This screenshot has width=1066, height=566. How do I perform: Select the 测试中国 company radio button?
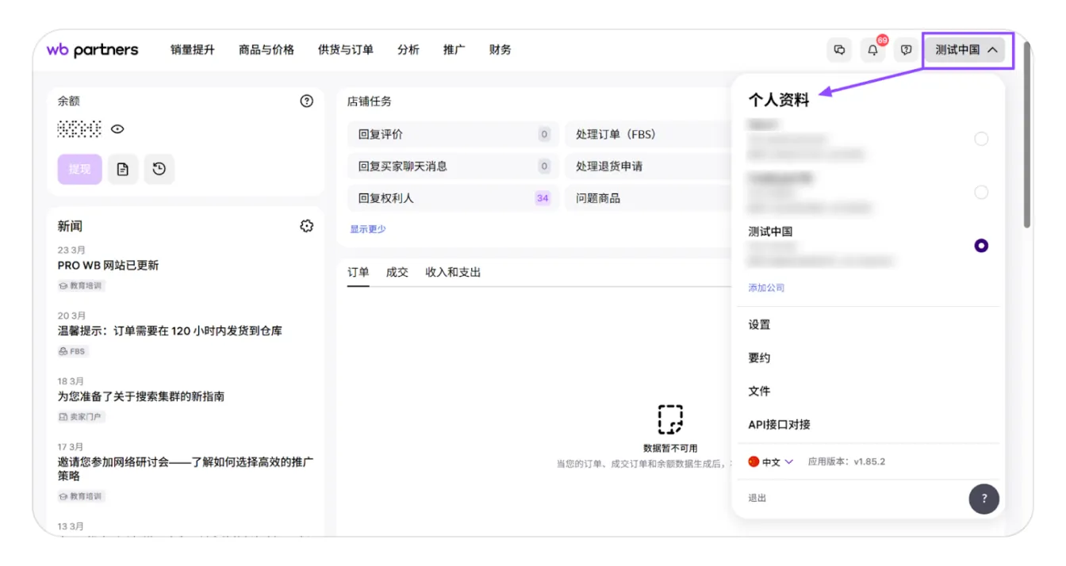pyautogui.click(x=981, y=246)
